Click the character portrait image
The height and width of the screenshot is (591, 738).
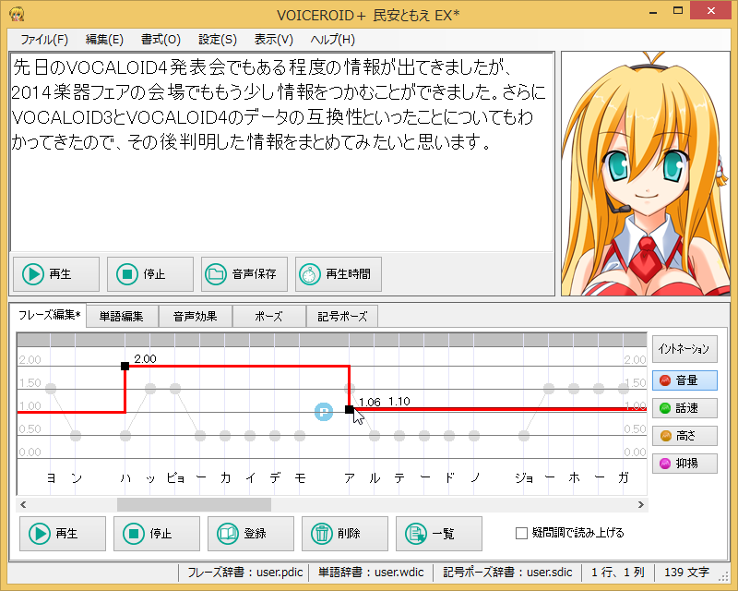645,174
